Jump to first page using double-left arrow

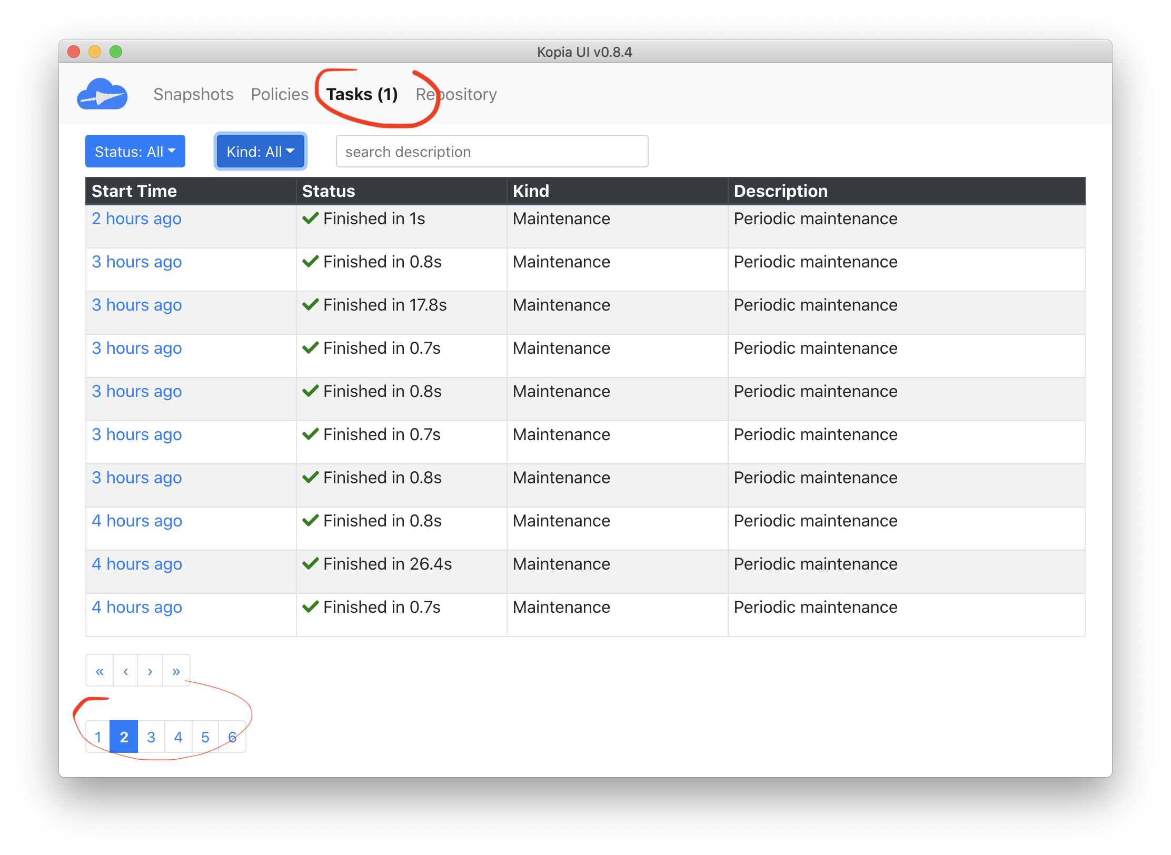pos(98,671)
